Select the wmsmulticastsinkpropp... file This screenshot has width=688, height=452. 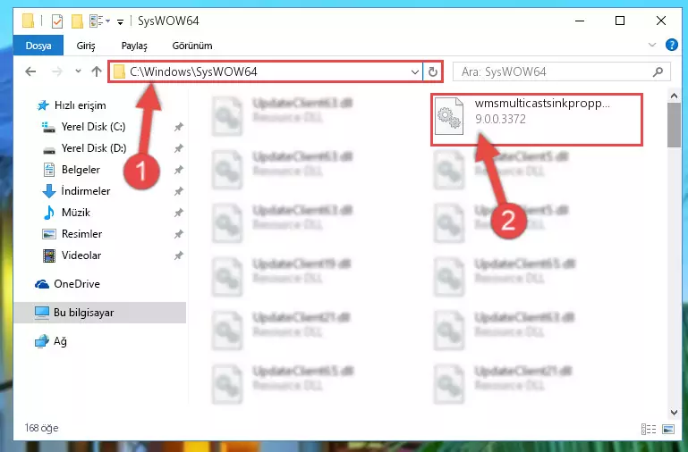point(537,119)
